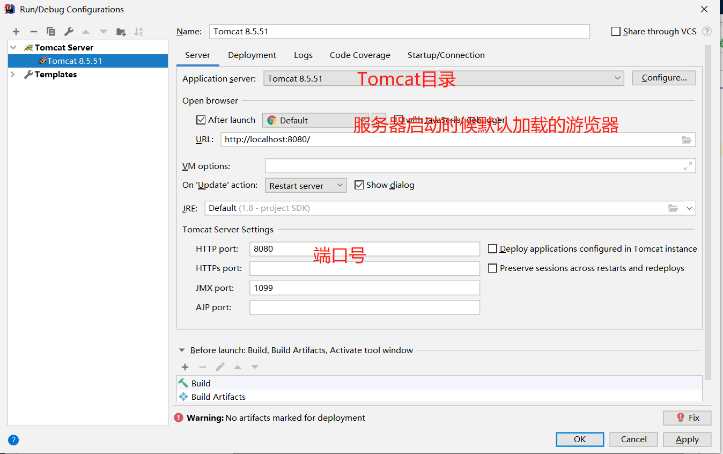Image resolution: width=723 pixels, height=454 pixels.
Task: Copy the selected configuration
Action: point(51,32)
